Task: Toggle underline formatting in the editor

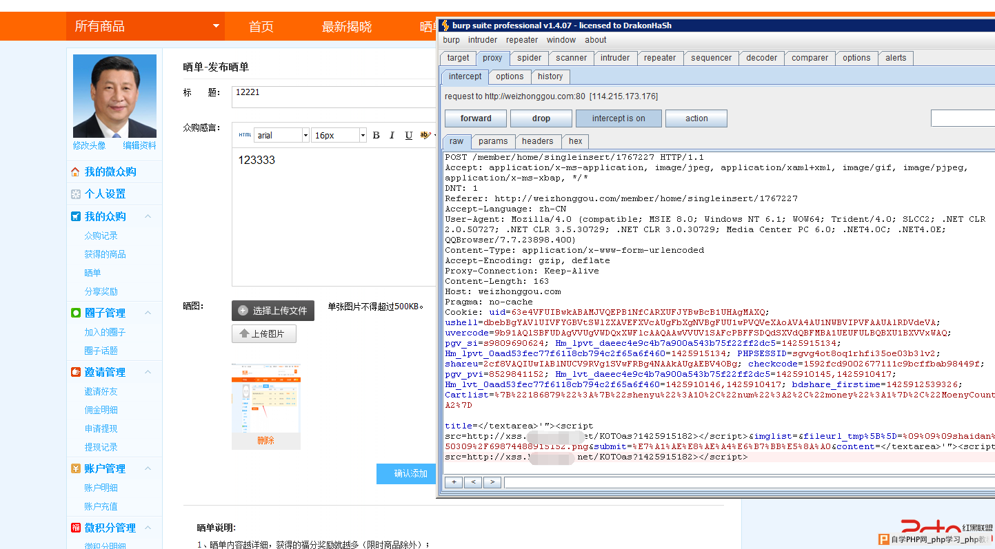Action: click(x=408, y=135)
